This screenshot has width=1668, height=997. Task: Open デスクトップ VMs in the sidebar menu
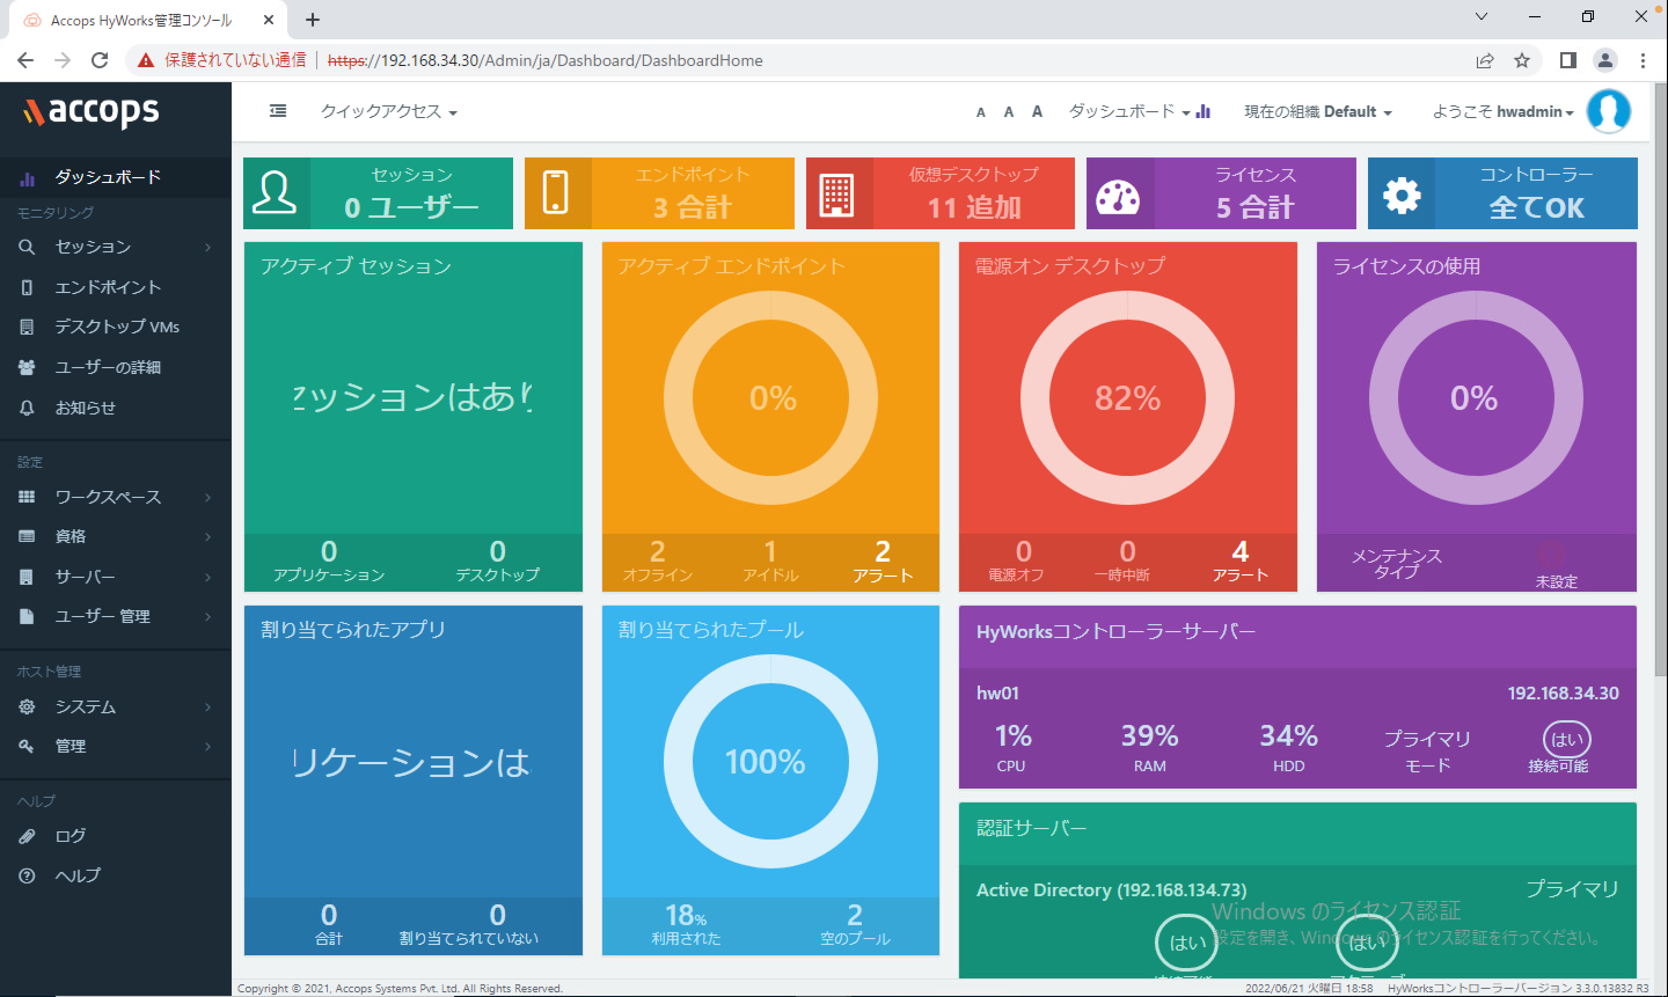tap(116, 327)
